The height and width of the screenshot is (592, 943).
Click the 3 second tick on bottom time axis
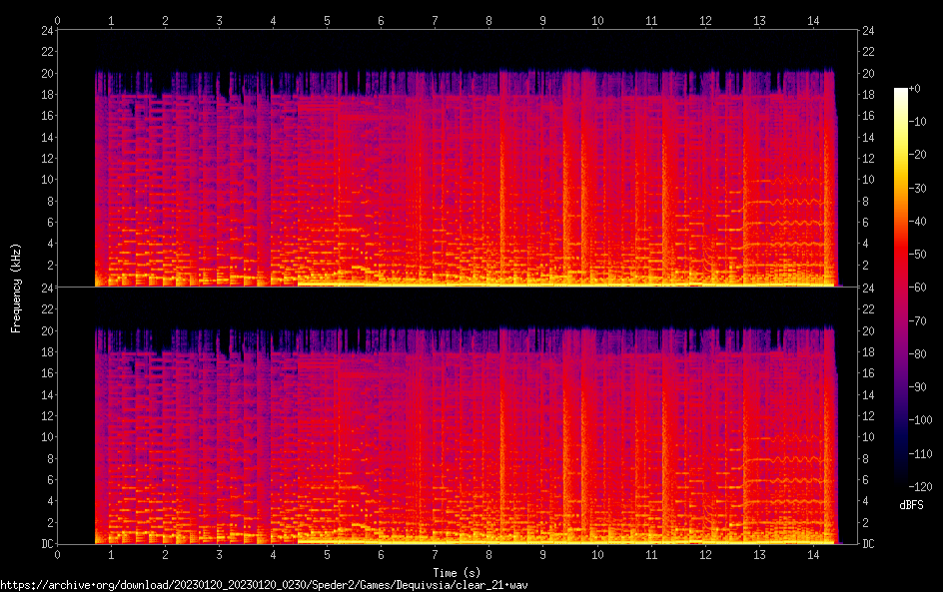click(x=219, y=554)
